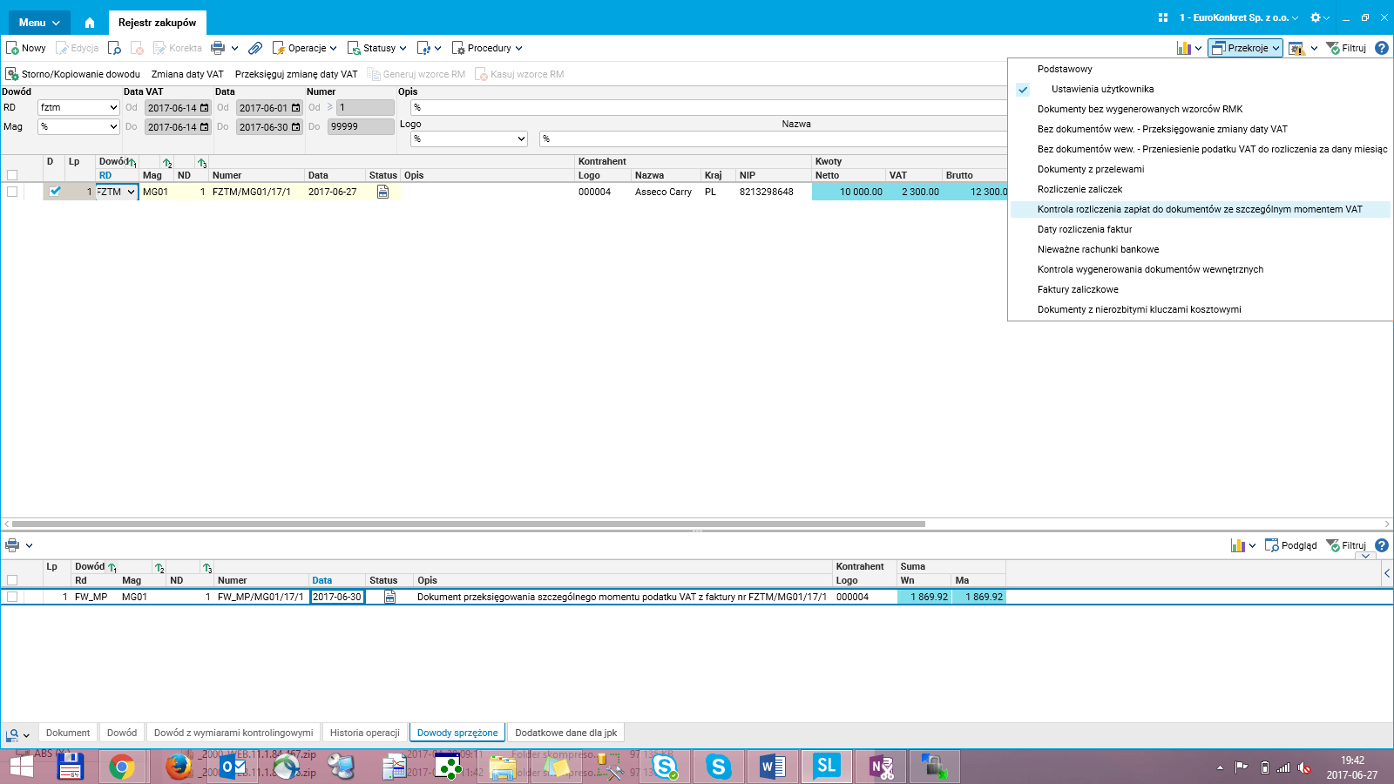This screenshot has height=784, width=1394.
Task: Expand the FZTM cell dropdown in grid row
Action: tap(132, 192)
